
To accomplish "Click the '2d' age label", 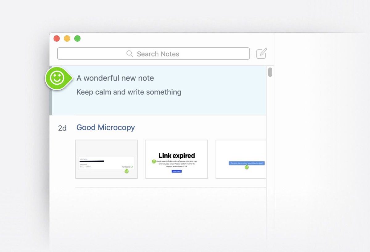I will coord(62,128).
